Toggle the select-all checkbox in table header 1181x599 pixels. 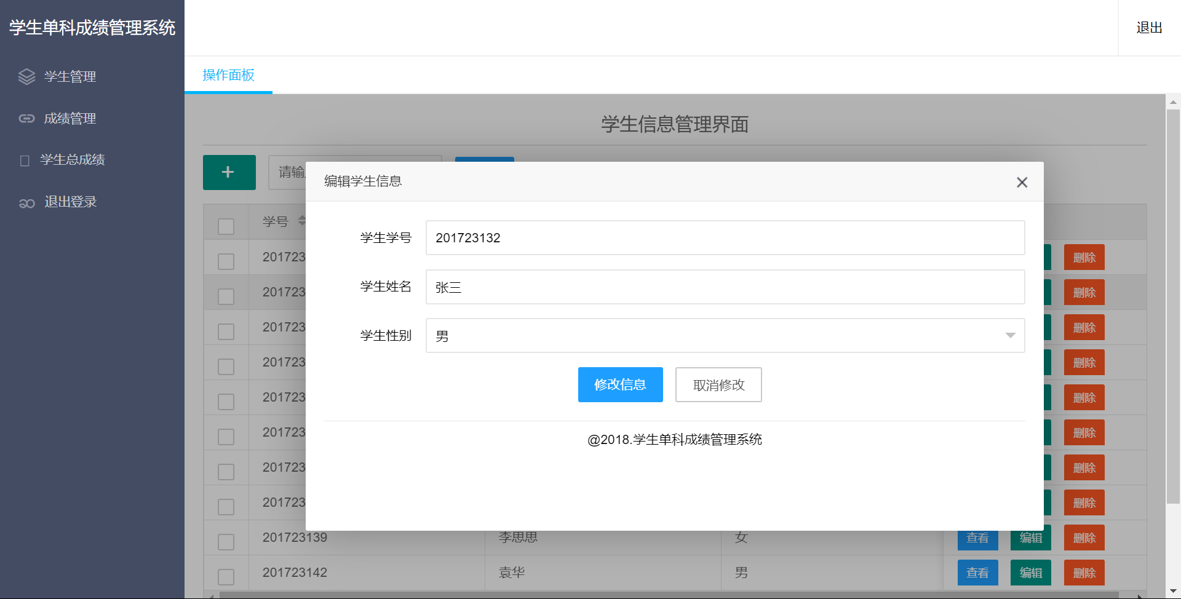[226, 226]
